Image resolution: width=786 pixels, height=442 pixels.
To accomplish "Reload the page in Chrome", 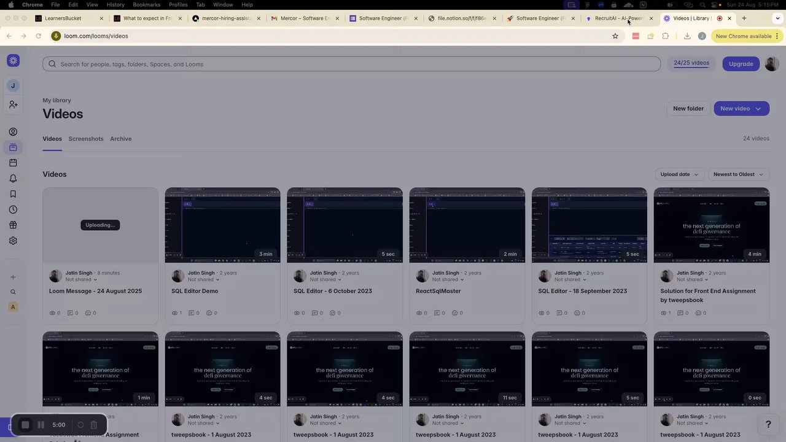I will tap(38, 36).
